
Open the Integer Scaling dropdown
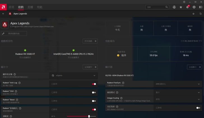177,99
